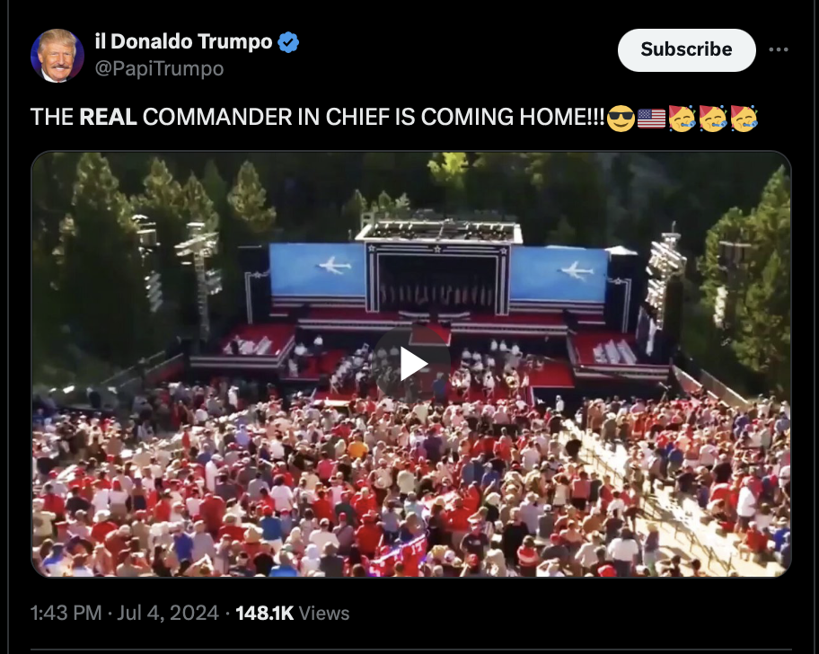819x654 pixels.
Task: Open the three-dot more options menu
Action: tap(779, 49)
